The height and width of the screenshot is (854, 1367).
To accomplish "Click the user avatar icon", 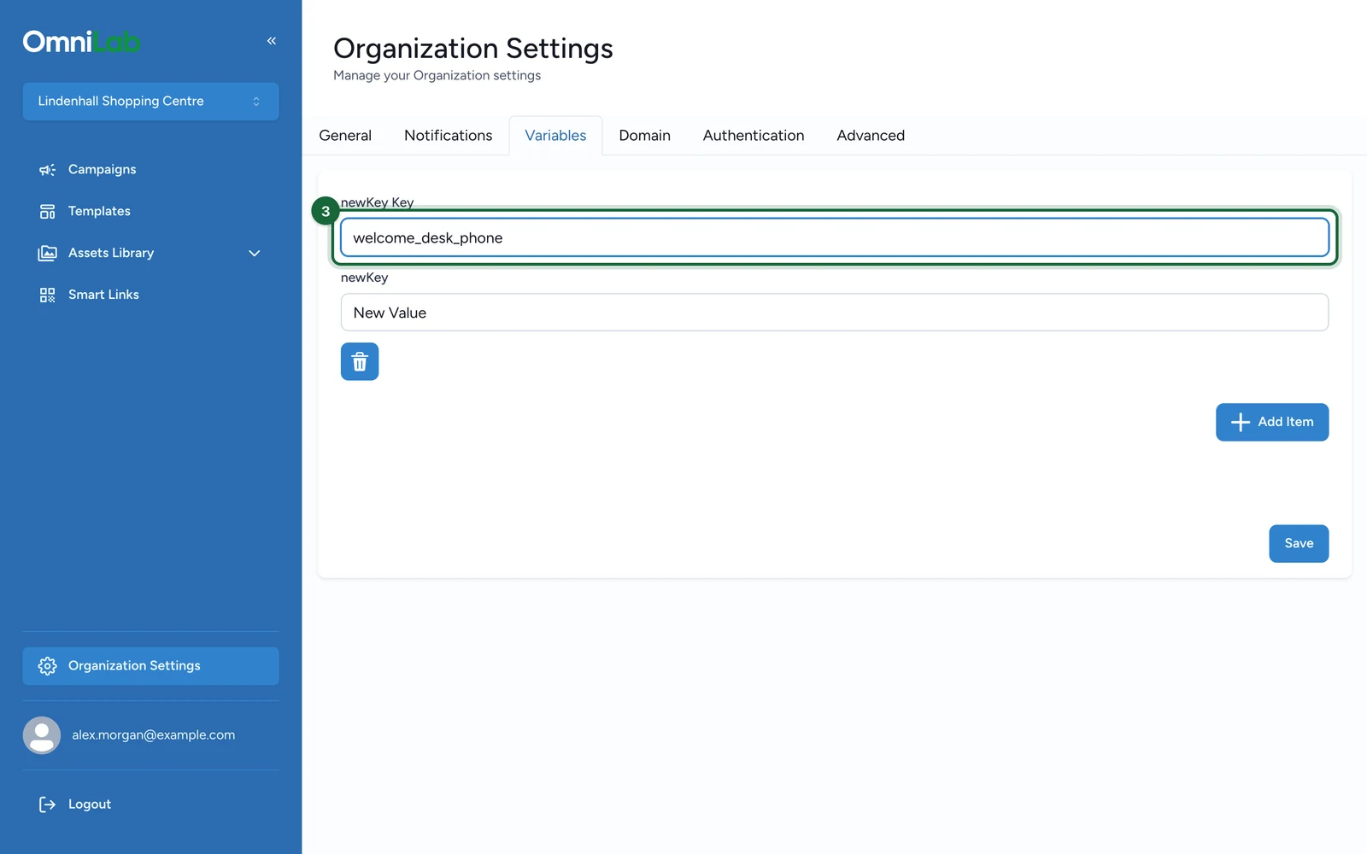I will pyautogui.click(x=41, y=735).
